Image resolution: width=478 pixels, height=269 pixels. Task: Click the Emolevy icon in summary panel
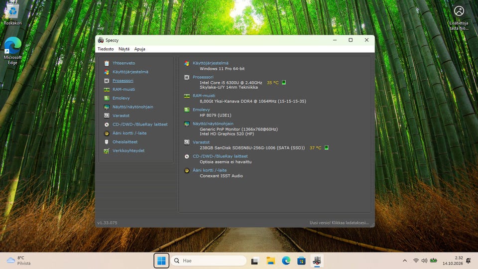pyautogui.click(x=187, y=110)
